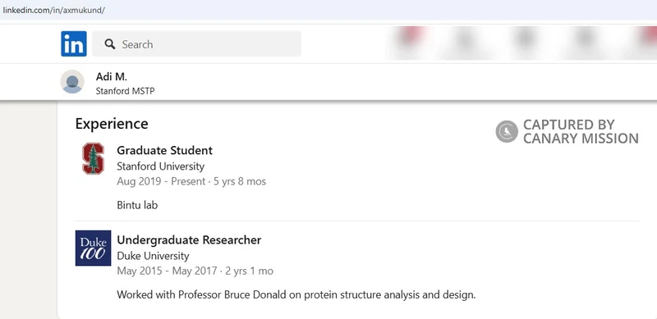Click the Bintu lab description text

pyautogui.click(x=137, y=205)
